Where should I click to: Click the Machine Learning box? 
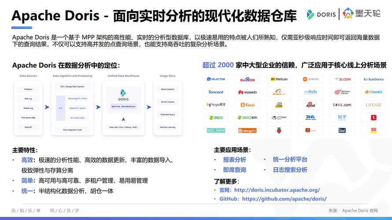(168, 127)
